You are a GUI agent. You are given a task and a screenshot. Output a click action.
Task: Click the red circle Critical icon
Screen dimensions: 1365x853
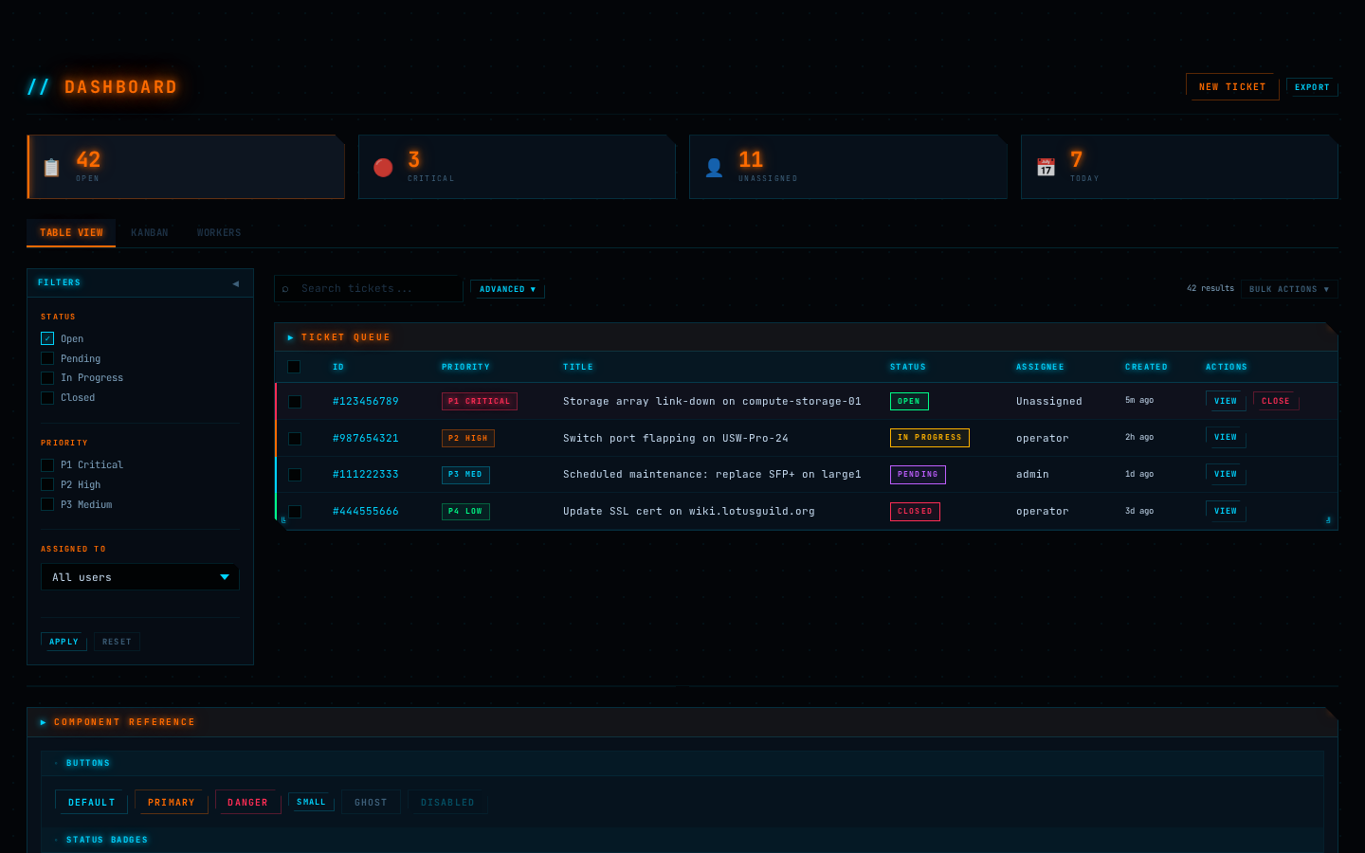[383, 168]
